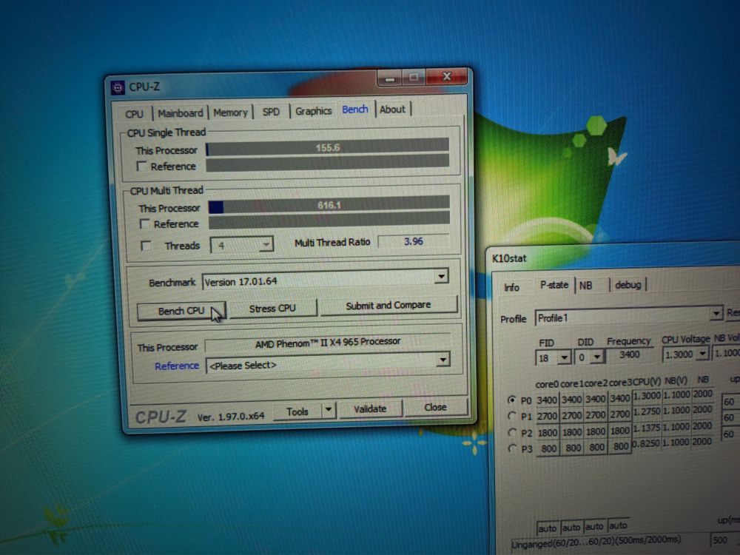Open the Memory tab
The width and height of the screenshot is (740, 555).
pyautogui.click(x=230, y=112)
